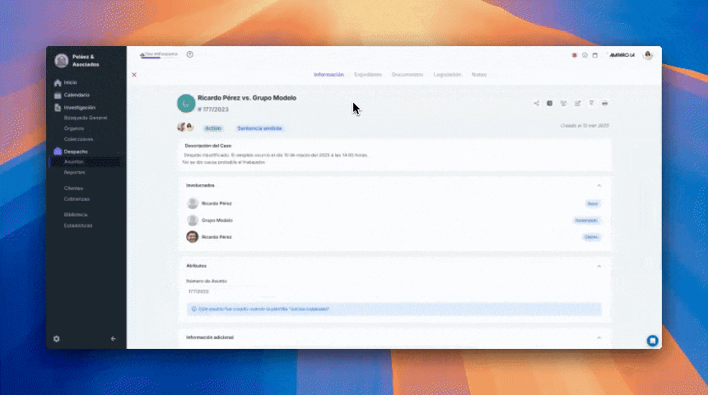Click the Sentencia emitida badge
The image size is (708, 395).
259,128
